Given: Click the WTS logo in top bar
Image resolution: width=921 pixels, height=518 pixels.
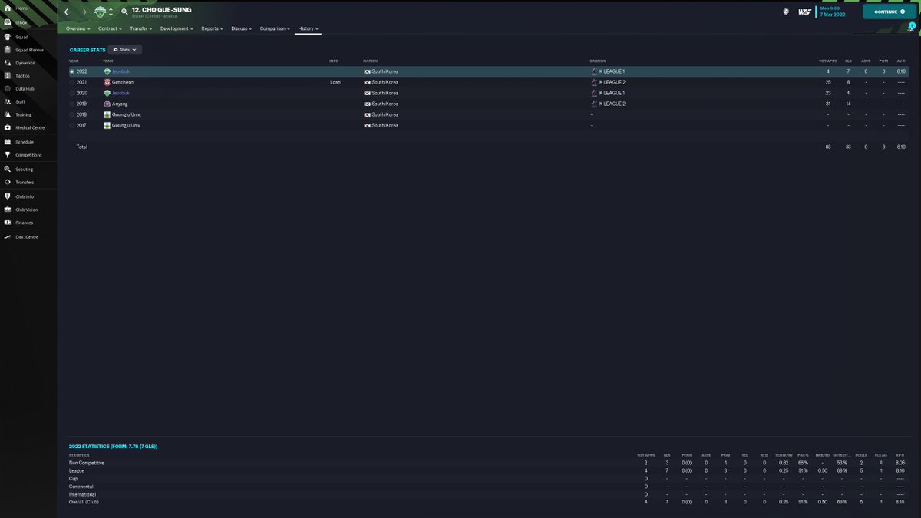Looking at the screenshot, I should 804,12.
